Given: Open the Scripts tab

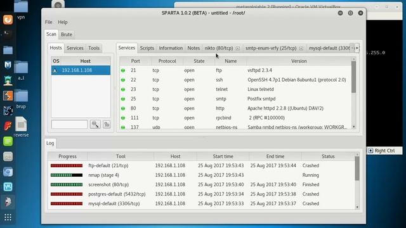Looking at the screenshot, I should point(147,48).
